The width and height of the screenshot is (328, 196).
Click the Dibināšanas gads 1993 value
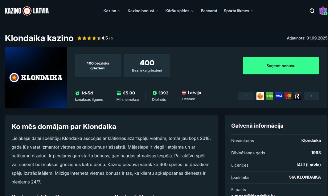click(316, 153)
